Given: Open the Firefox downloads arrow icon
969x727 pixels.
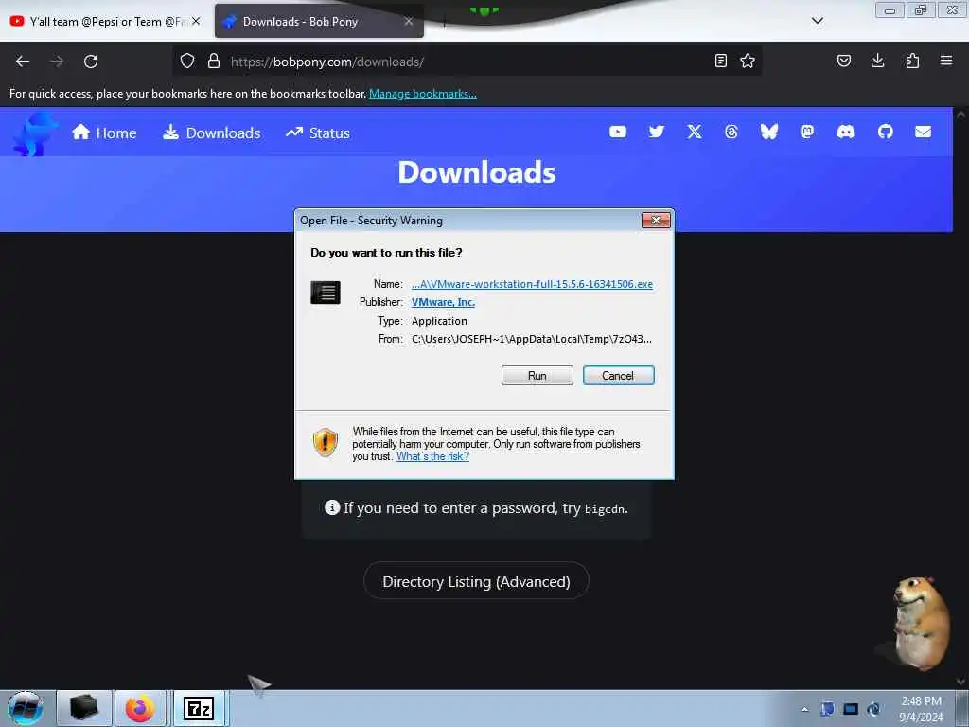Looking at the screenshot, I should (877, 61).
